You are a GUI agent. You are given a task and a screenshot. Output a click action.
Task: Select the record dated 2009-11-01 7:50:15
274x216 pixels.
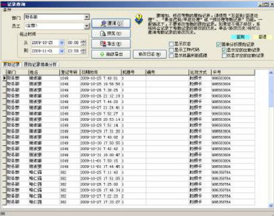[130, 161]
